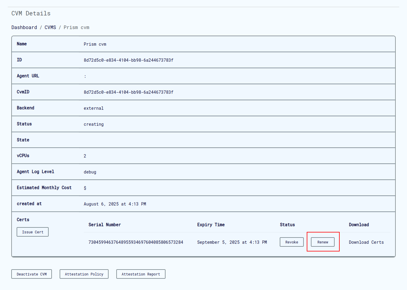Click the "Download" column header
The width and height of the screenshot is (407, 290).
(359, 225)
